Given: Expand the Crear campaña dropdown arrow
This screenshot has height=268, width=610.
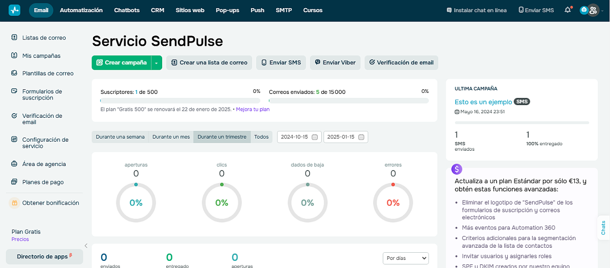Looking at the screenshot, I should (157, 63).
